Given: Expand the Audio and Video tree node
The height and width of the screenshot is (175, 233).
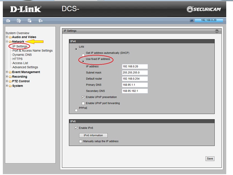Looking at the screenshot, I should (x=7, y=37).
